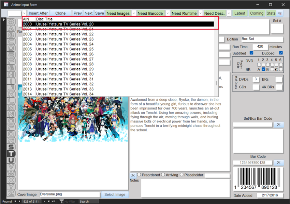Jump to letter R in sidebar

[11, 141]
